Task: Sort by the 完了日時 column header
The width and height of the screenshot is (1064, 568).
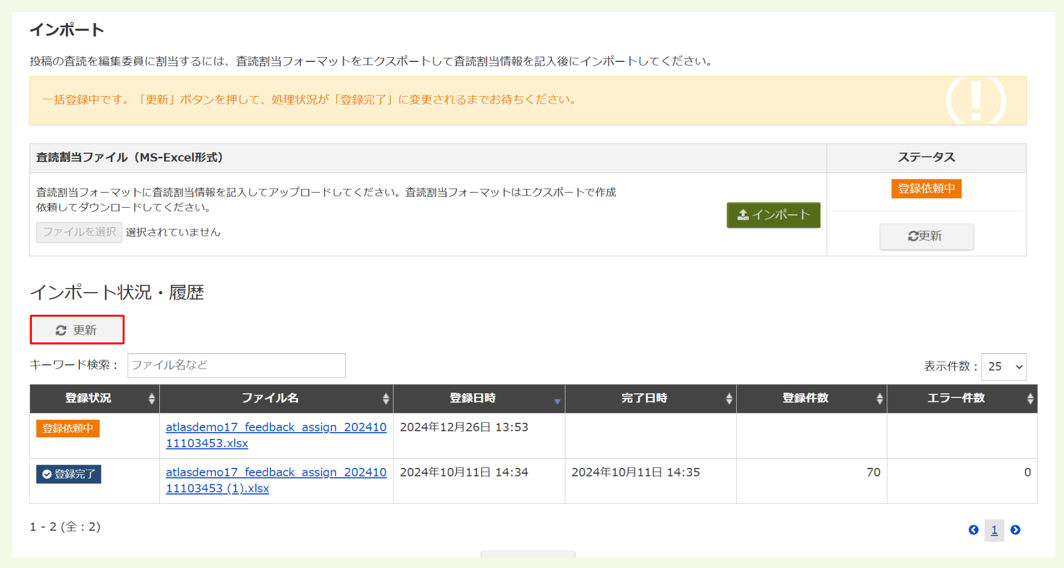Action: 729,398
